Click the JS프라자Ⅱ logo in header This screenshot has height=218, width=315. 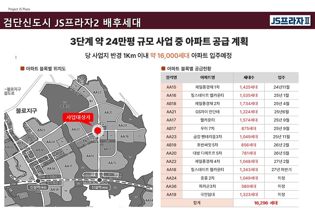point(290,21)
